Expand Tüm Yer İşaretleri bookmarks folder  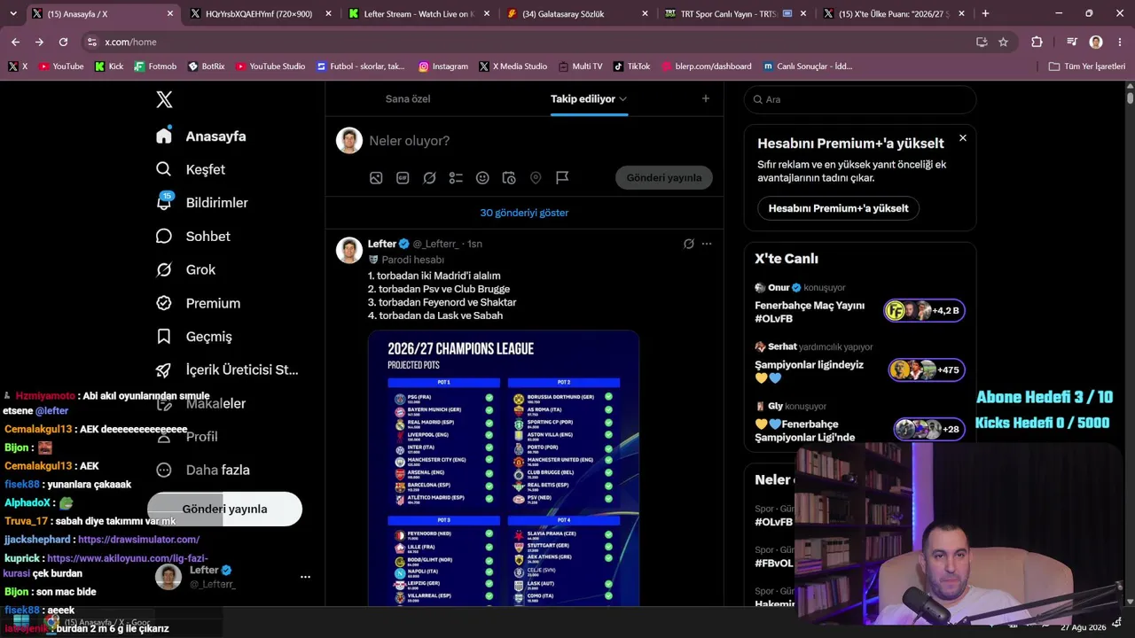(1086, 66)
